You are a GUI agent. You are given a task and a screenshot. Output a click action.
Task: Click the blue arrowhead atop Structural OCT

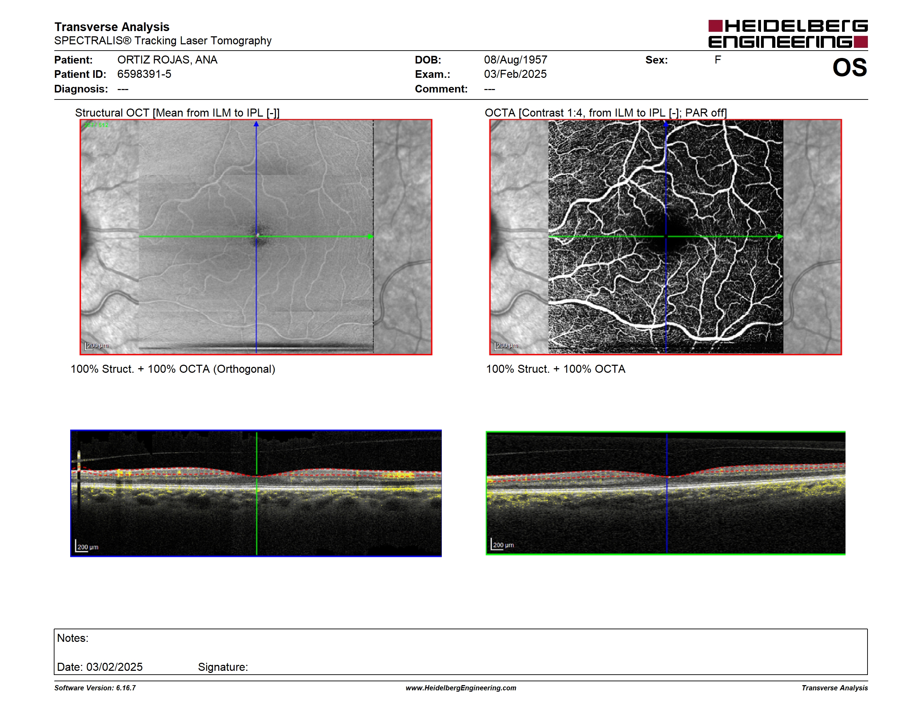point(256,124)
